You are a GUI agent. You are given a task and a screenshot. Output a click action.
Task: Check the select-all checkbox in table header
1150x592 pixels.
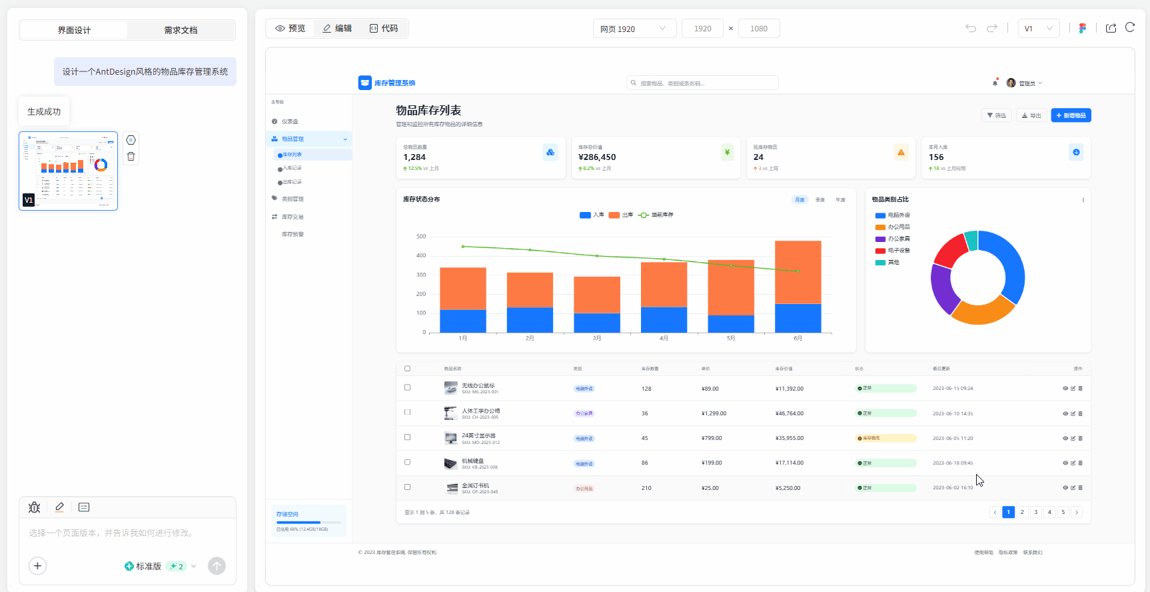pyautogui.click(x=408, y=369)
